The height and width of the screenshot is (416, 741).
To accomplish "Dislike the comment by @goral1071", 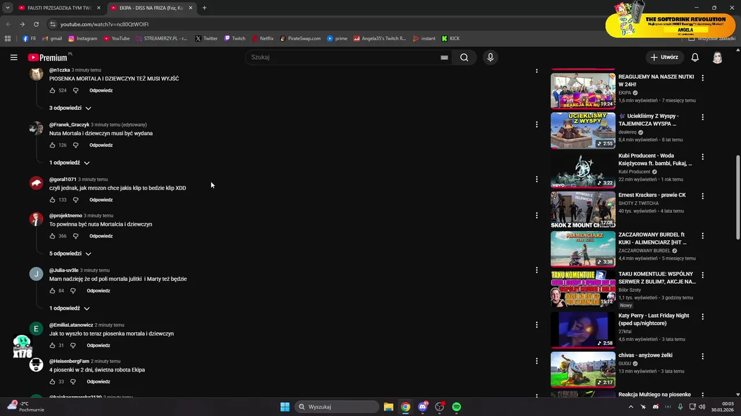I will pyautogui.click(x=75, y=200).
